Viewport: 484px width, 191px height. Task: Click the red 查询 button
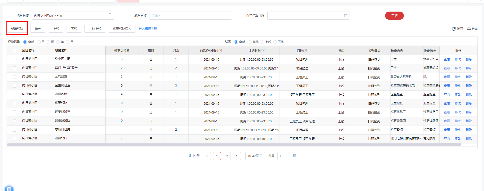coord(394,16)
